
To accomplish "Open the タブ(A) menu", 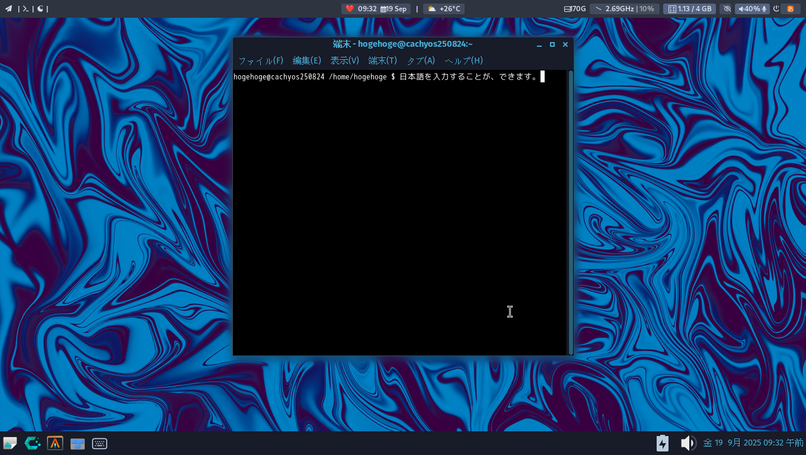I will [421, 60].
